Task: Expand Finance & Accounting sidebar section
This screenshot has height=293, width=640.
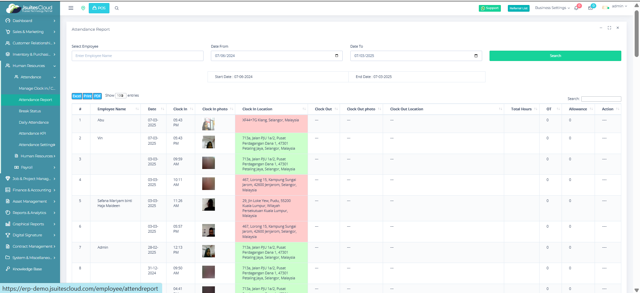Action: tap(32, 190)
